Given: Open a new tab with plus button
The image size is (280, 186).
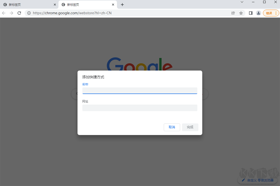Looking at the screenshot, I should [122, 5].
